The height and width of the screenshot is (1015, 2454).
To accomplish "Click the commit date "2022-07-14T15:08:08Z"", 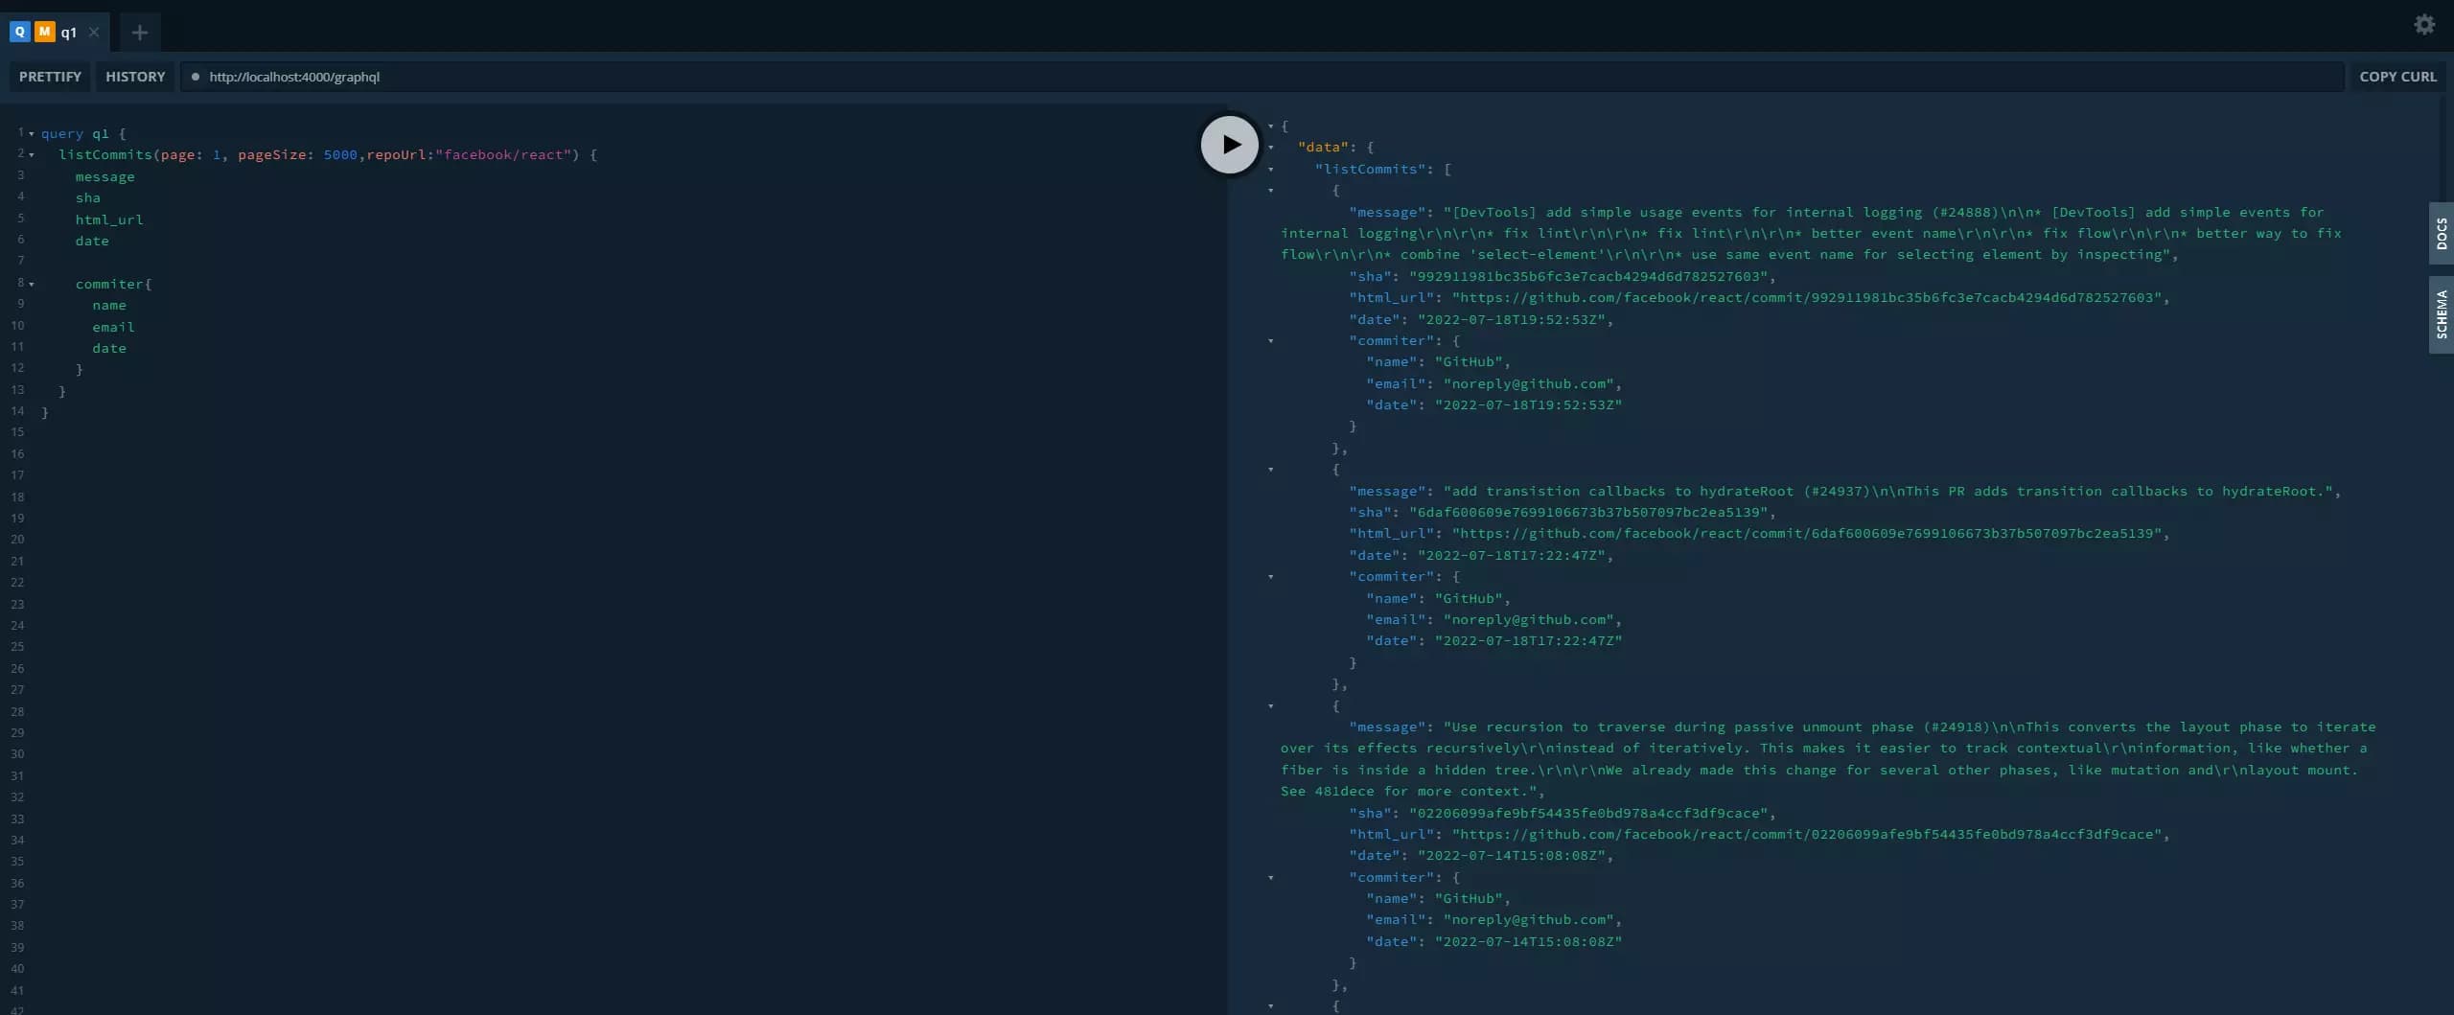I will (1512, 856).
